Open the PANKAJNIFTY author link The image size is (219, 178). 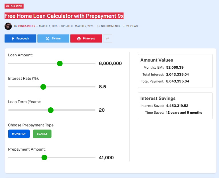[27, 26]
